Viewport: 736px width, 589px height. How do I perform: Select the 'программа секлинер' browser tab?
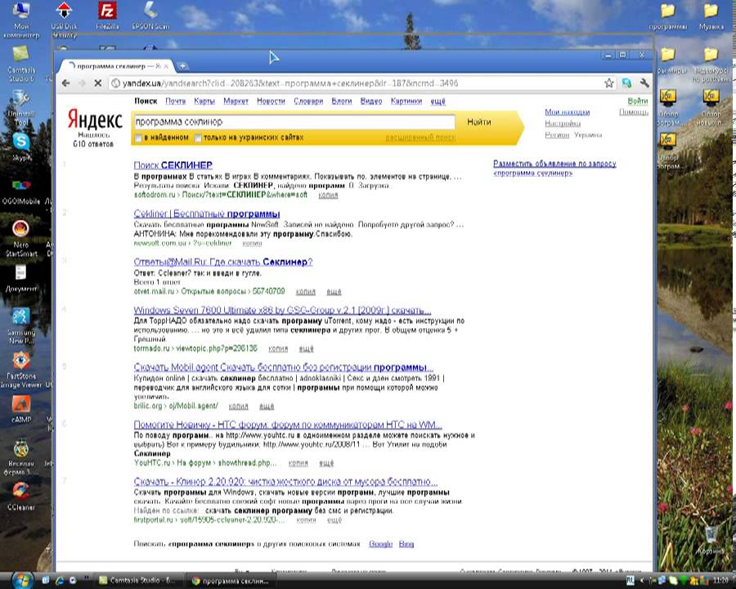115,66
